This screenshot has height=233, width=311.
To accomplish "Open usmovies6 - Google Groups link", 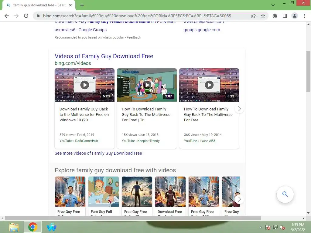I will pyautogui.click(x=81, y=30).
